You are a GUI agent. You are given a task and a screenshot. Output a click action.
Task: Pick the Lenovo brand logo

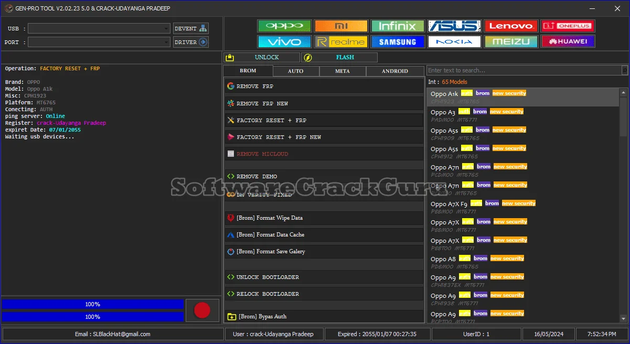pyautogui.click(x=511, y=26)
